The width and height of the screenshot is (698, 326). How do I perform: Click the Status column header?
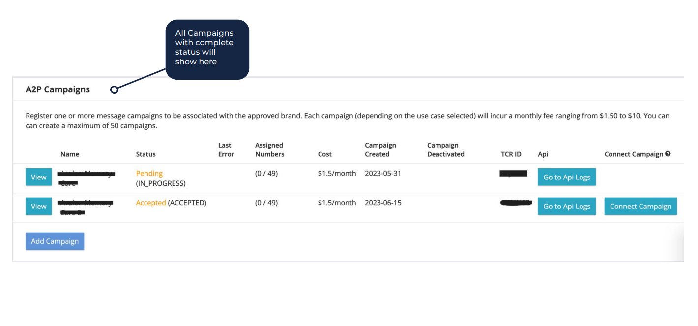point(145,154)
